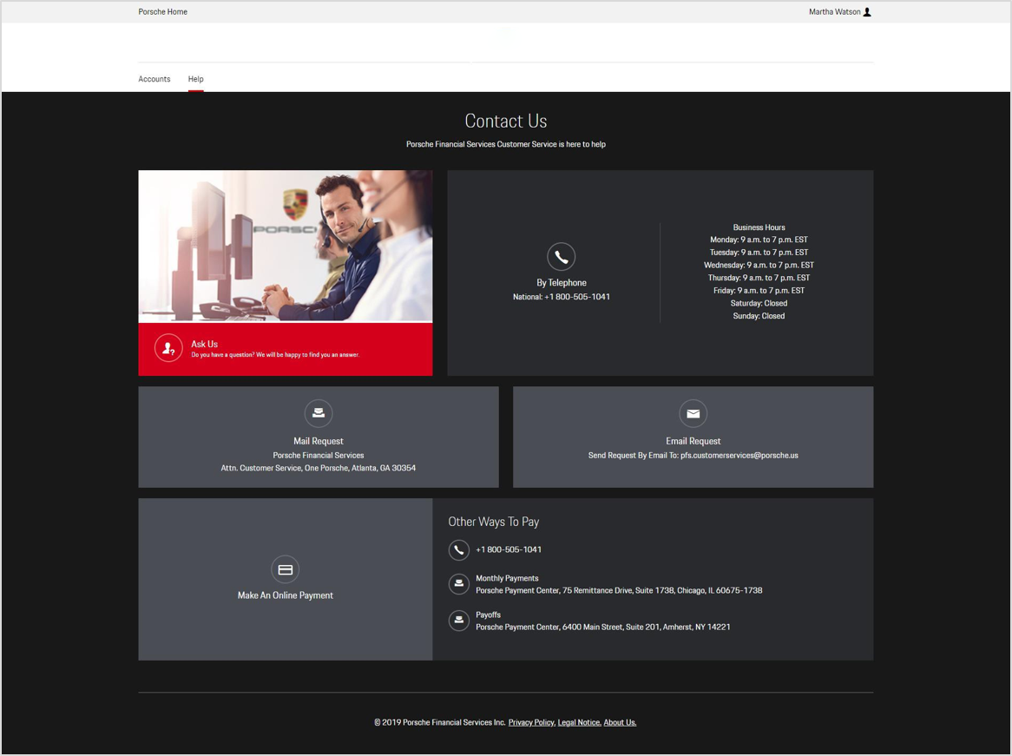
Task: Click Make An Online Payment
Action: click(286, 595)
